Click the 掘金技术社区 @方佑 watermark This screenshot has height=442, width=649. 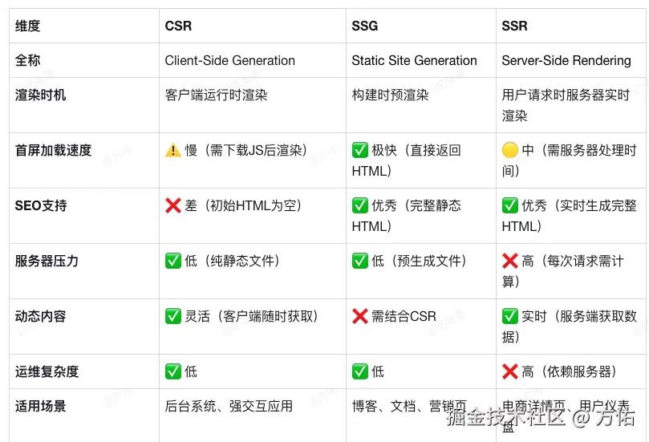click(541, 417)
